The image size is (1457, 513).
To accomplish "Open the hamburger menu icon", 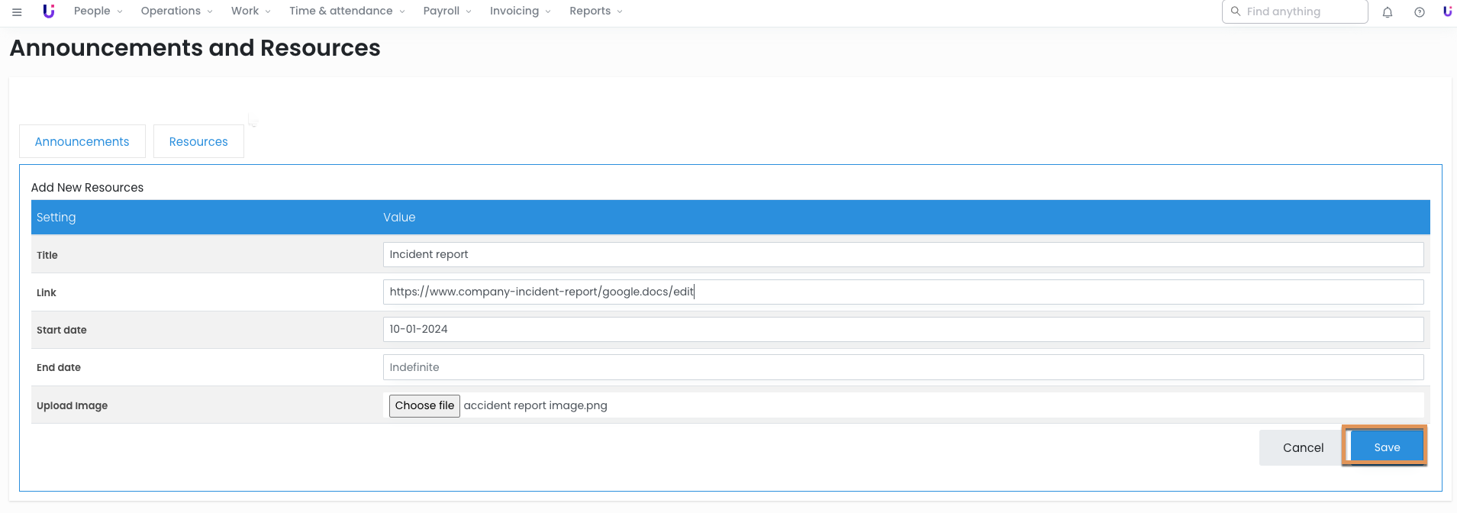I will [x=17, y=11].
